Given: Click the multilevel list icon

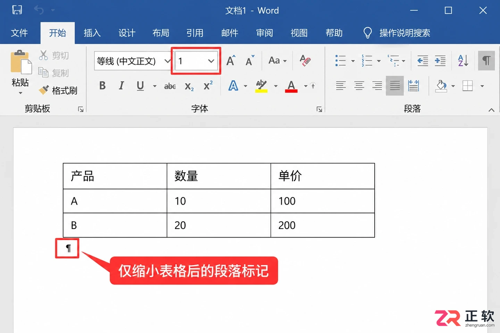Looking at the screenshot, I should coord(393,61).
